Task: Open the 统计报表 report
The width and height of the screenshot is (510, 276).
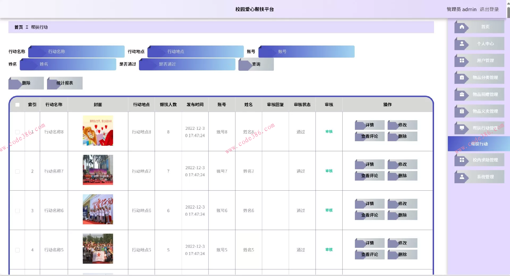Action: 65,83
